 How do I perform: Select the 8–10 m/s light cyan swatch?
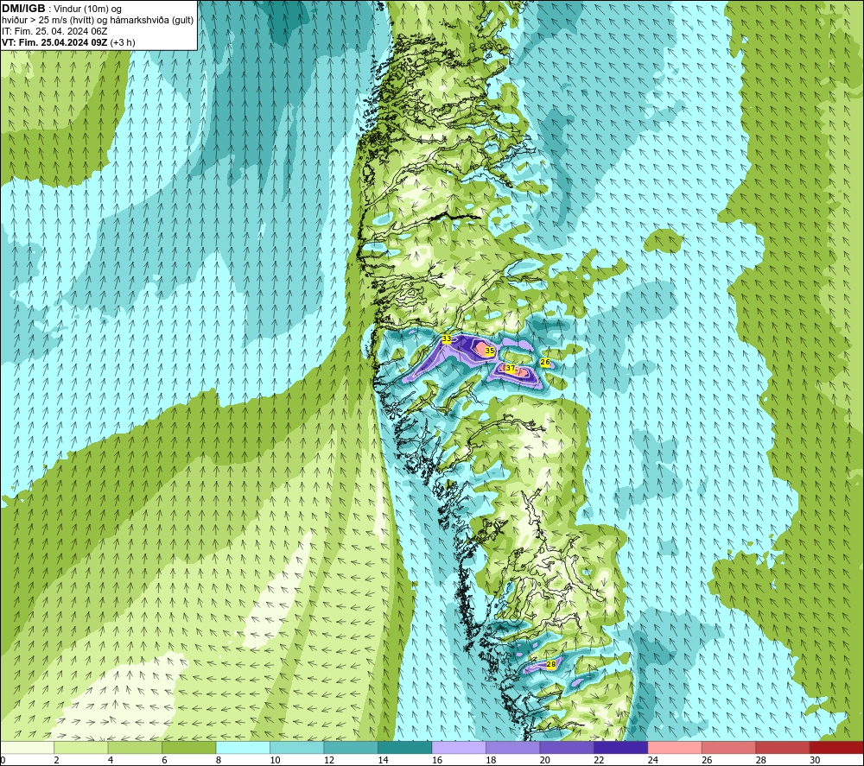coord(243,747)
